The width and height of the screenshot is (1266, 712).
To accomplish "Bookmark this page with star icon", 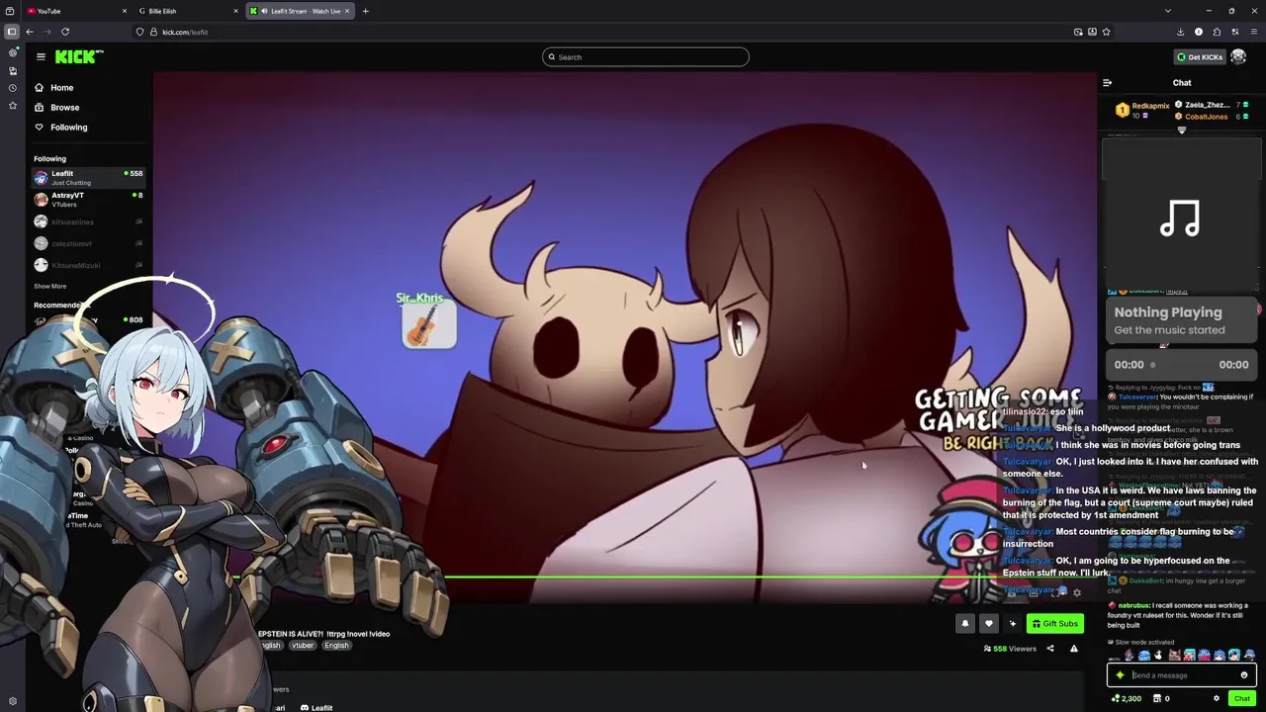I will (x=1106, y=32).
